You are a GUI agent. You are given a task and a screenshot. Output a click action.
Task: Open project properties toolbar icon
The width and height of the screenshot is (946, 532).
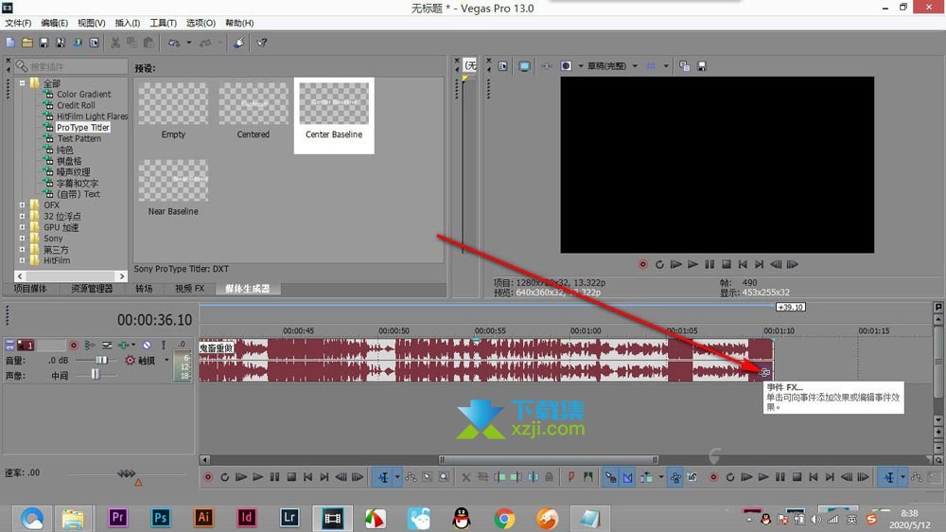(x=94, y=43)
